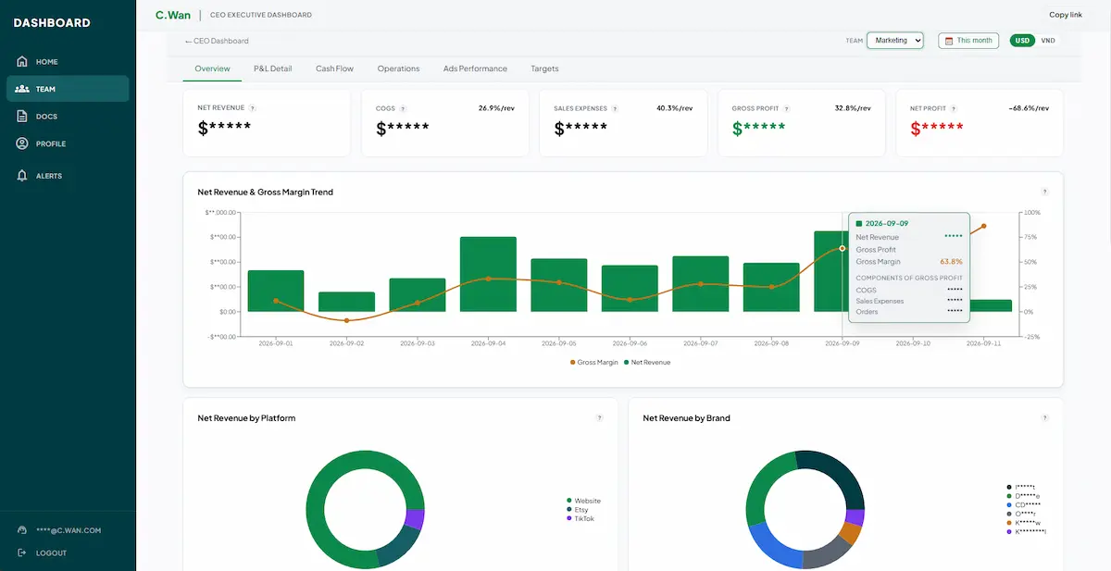The image size is (1111, 571).
Task: Open the Ads Performance tab
Action: tap(475, 68)
